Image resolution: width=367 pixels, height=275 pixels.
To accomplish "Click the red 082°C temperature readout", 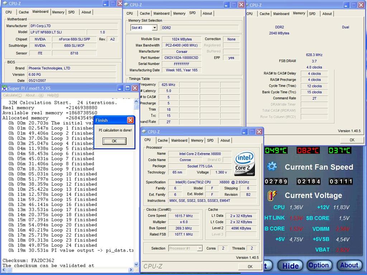I will [x=308, y=150].
